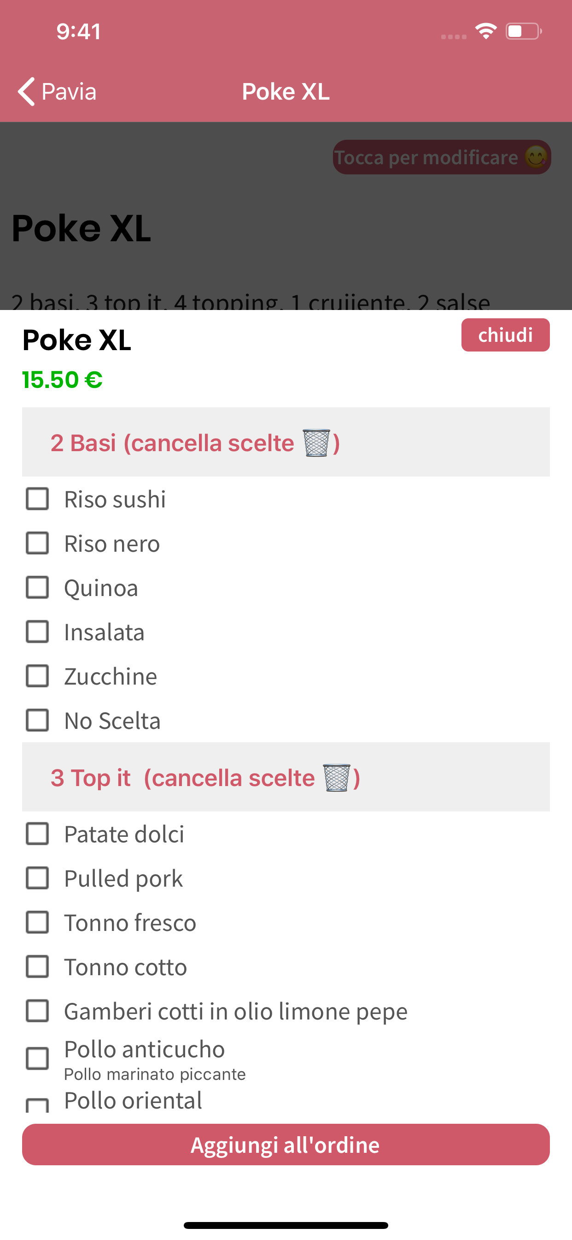
Task: Select the No Scelta checkbox
Action: 37,720
